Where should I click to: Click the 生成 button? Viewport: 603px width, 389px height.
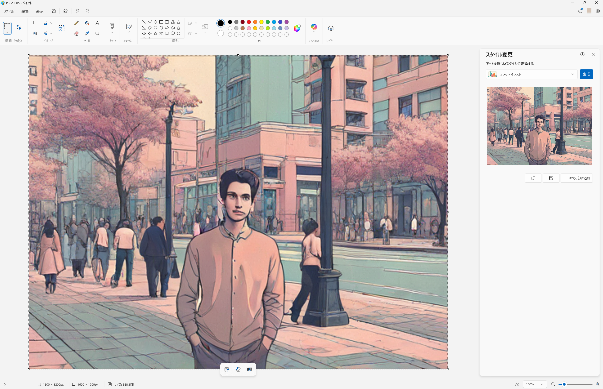[x=586, y=74]
